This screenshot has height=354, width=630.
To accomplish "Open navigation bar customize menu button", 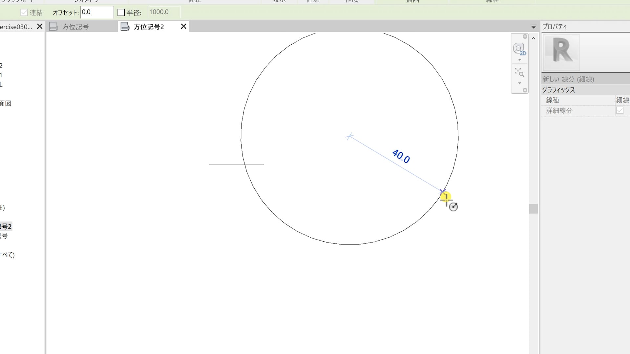I will click(x=525, y=90).
